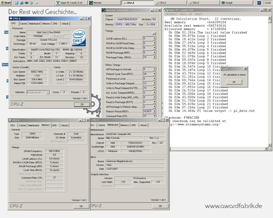Click OK in the PI calculation done dialog
Viewport: 273px width, 218px height.
coord(234,82)
